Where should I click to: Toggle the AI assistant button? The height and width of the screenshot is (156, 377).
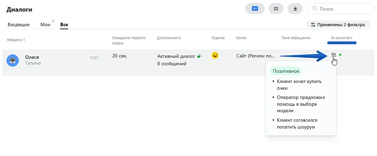pos(255,9)
